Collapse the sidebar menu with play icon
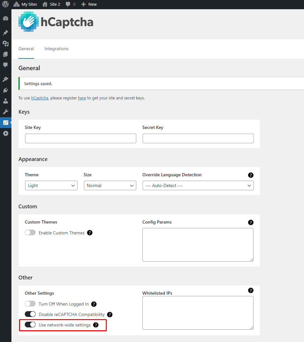This screenshot has width=304, height=342. coord(6,133)
